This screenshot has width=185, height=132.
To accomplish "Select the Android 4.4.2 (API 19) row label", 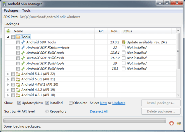I will click(38, 90).
